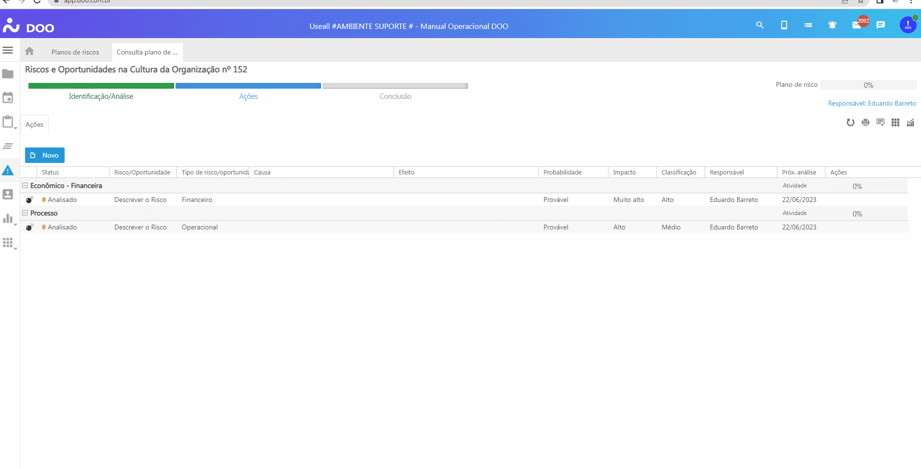Collapse the Econômico - Financeira group
The image size is (921, 469).
[25, 186]
